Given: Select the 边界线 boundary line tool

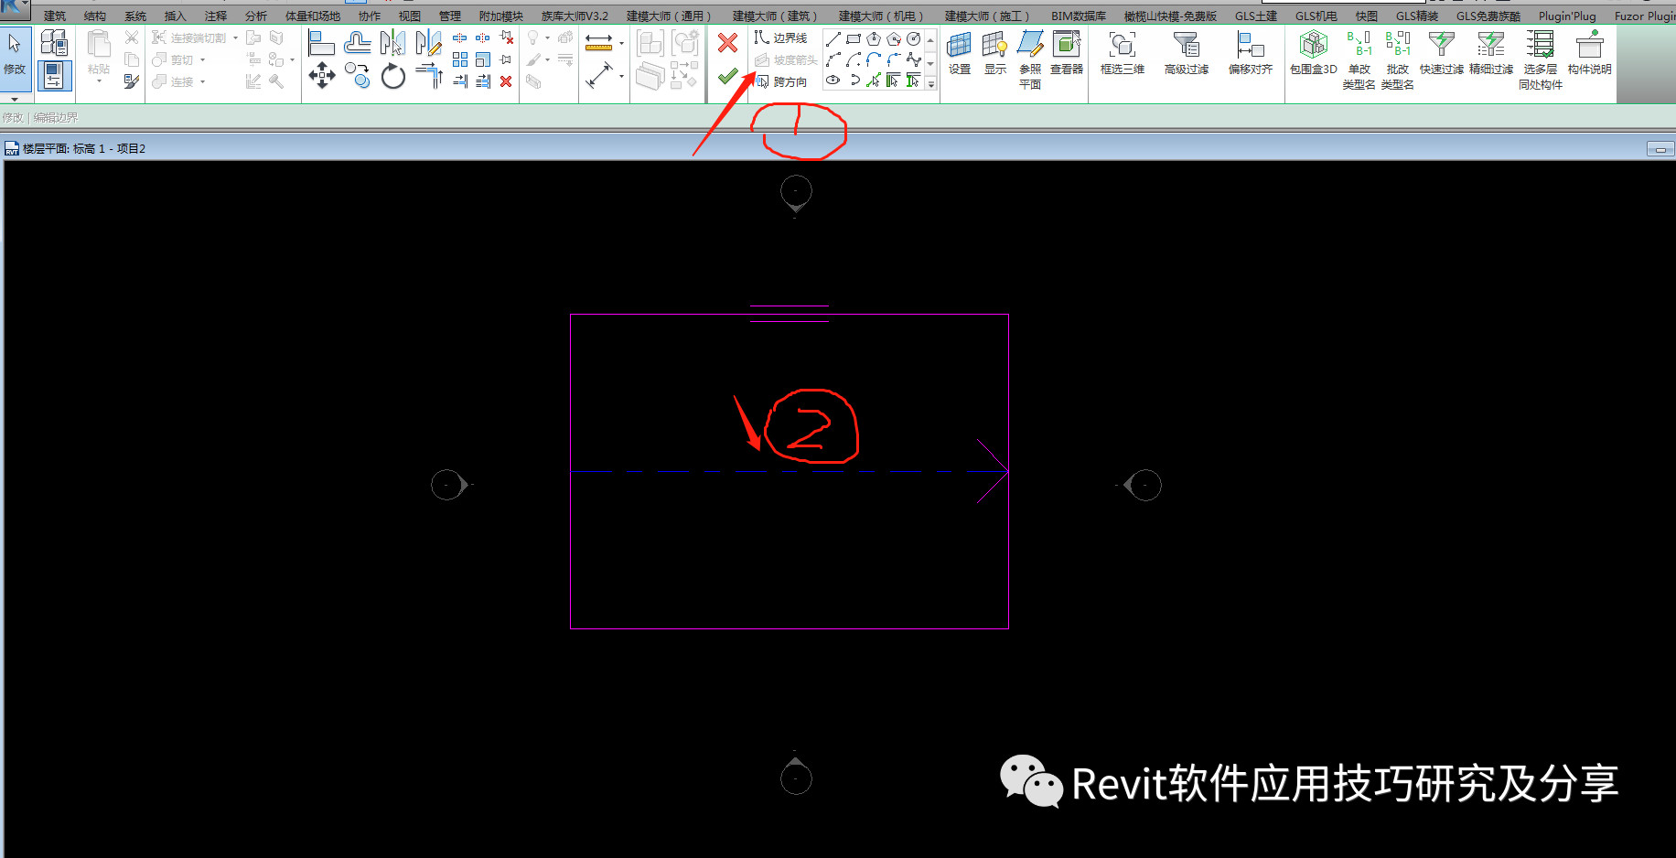Looking at the screenshot, I should [x=780, y=38].
